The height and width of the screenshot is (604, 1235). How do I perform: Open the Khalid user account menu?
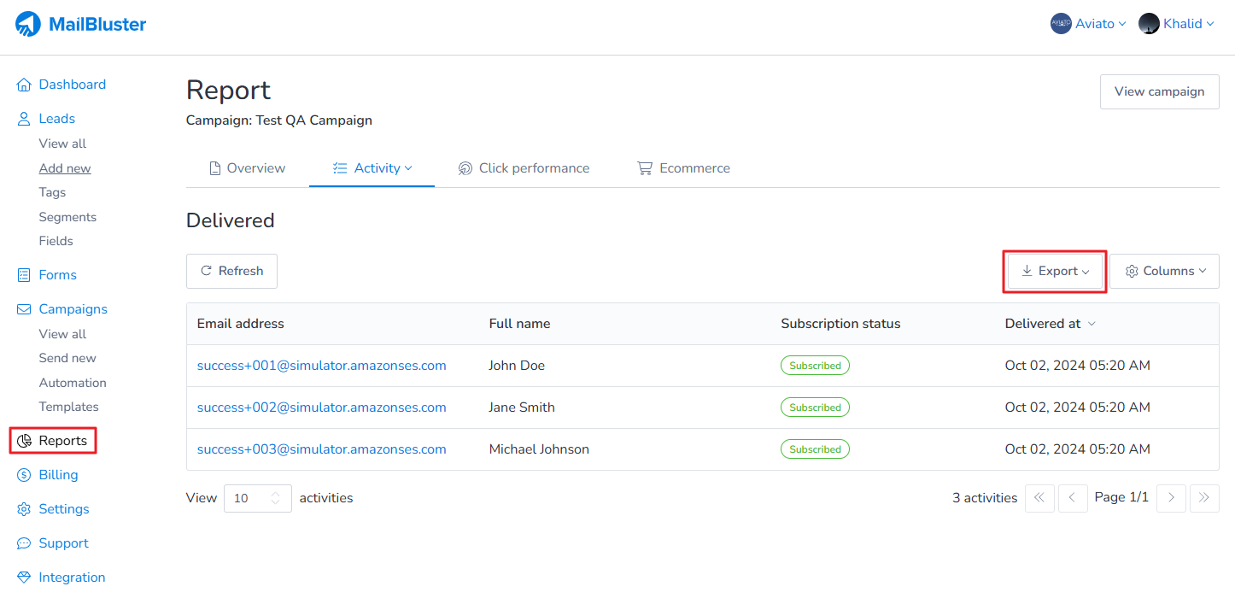(1176, 24)
